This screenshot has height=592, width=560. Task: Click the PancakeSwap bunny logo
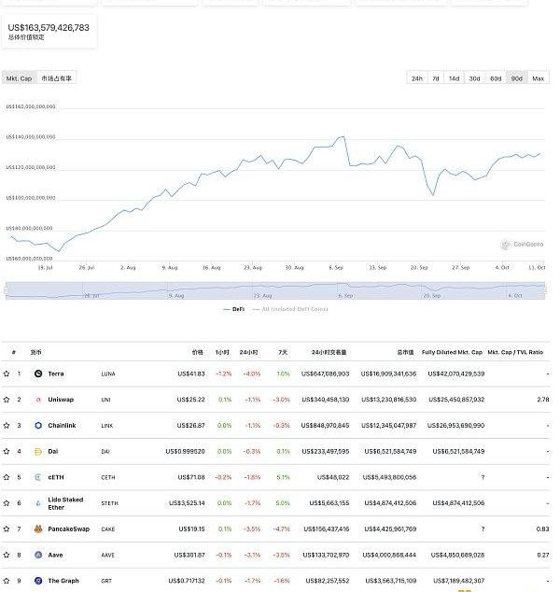38,529
